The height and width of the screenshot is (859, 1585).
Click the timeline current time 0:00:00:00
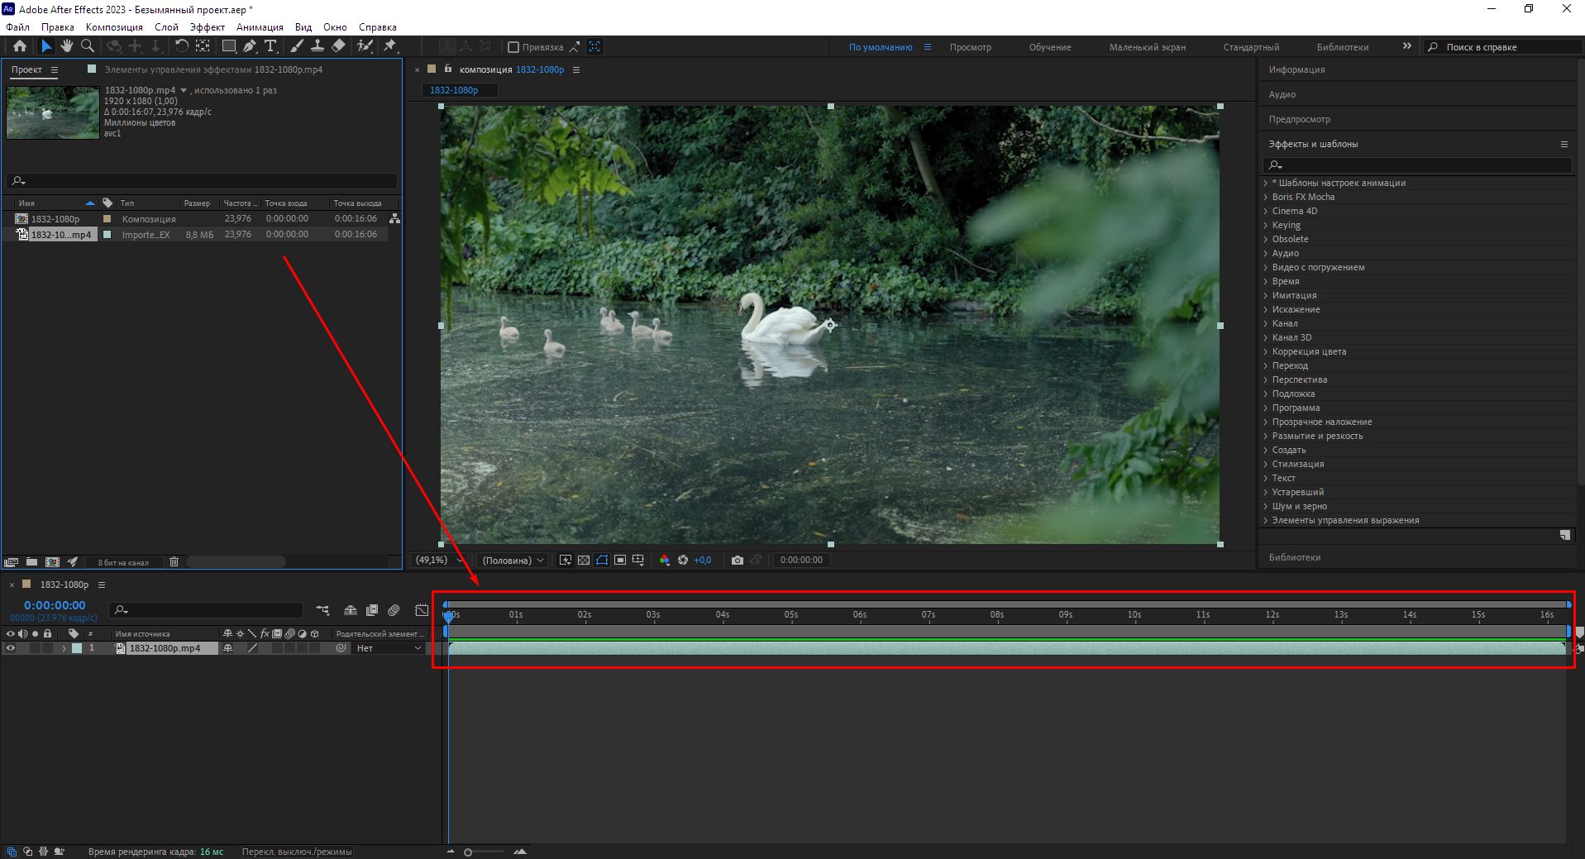click(x=55, y=605)
